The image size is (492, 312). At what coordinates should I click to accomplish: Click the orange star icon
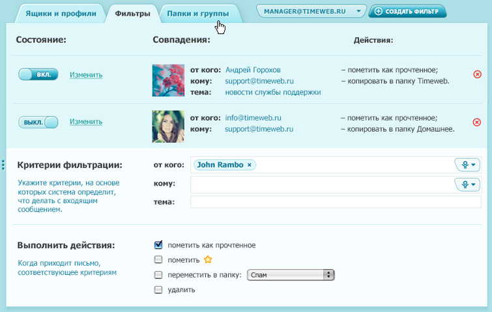click(208, 259)
